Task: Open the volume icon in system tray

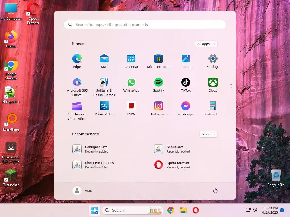Action: pyautogui.click(x=255, y=210)
